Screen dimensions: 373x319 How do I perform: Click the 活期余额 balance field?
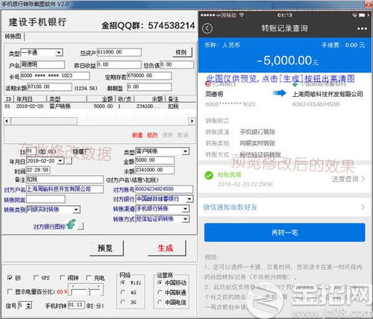49,86
